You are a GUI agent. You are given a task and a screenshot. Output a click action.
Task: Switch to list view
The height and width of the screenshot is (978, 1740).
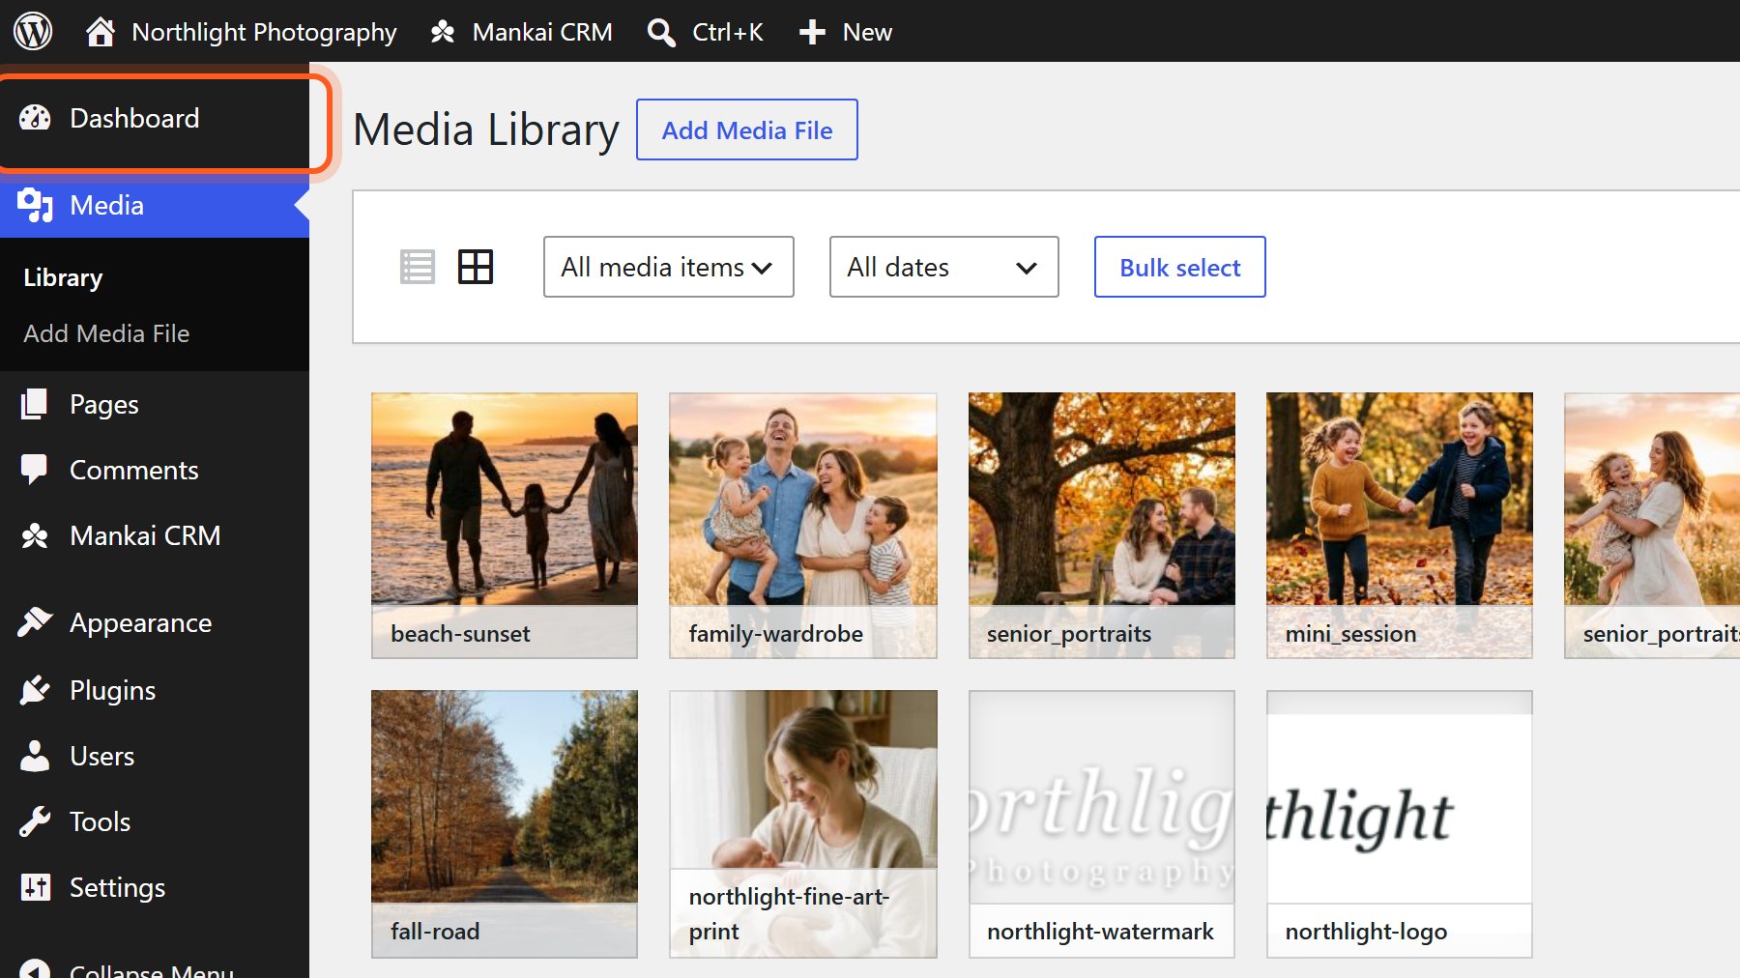pyautogui.click(x=418, y=267)
